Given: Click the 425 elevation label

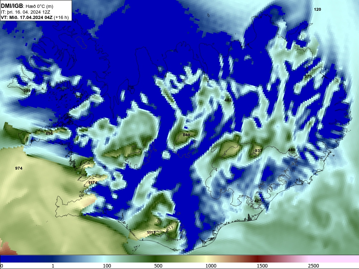Looking at the screenshot, I should [x=258, y=201].
